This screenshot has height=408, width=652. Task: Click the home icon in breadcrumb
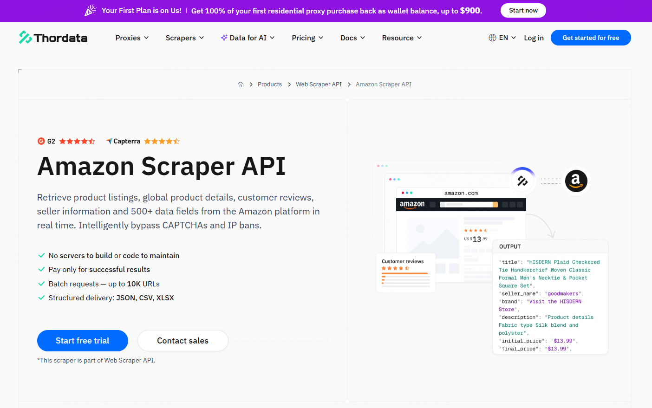tap(241, 84)
